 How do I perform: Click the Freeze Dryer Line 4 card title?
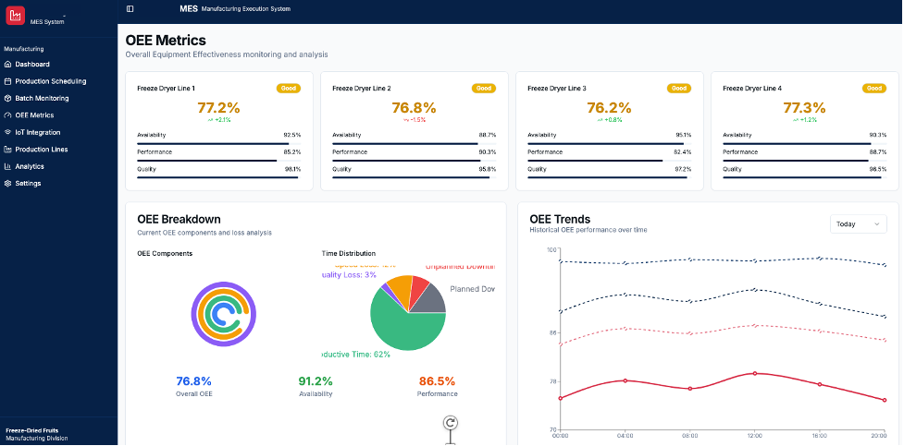(x=751, y=89)
